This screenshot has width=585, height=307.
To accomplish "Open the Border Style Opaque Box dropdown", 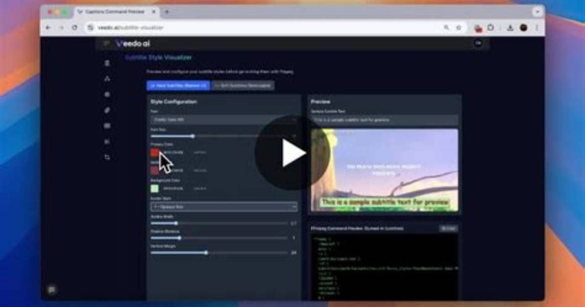I will pyautogui.click(x=224, y=207).
